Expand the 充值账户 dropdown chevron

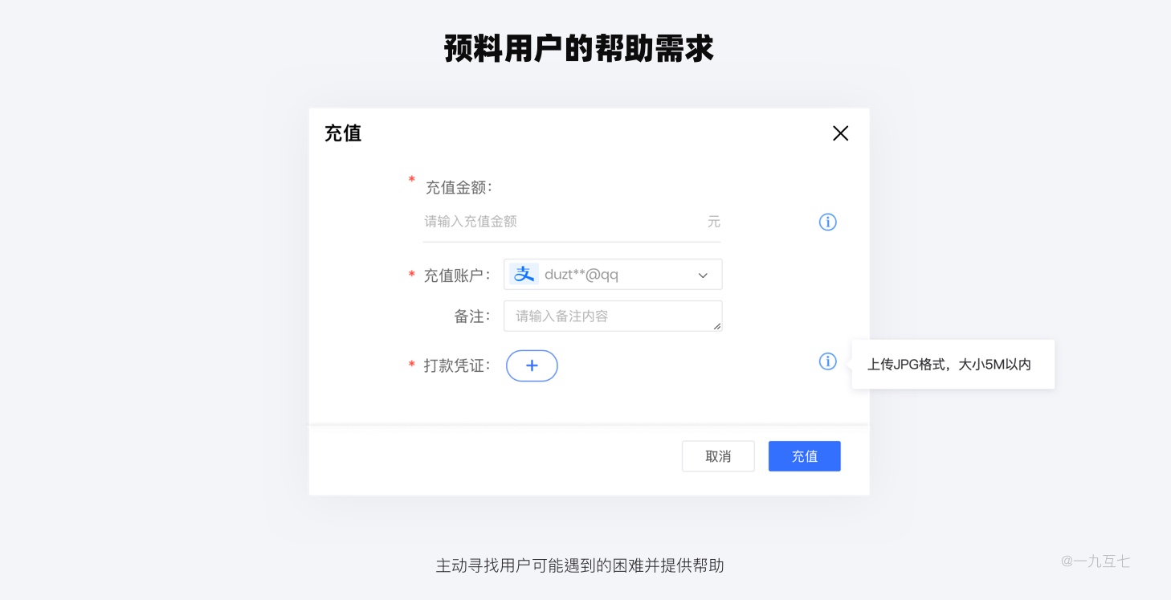pos(703,276)
